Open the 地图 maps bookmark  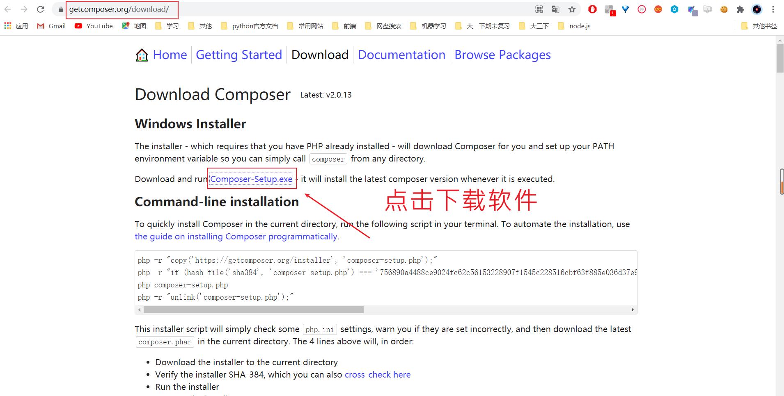click(x=134, y=26)
